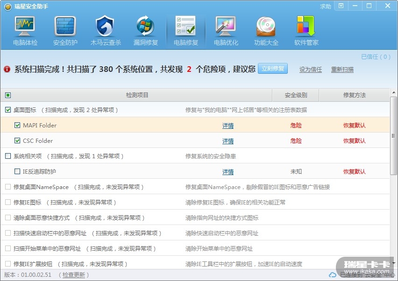398x281 pixels.
Task: Check the IE反追踪防护 checkbox
Action: coord(17,171)
